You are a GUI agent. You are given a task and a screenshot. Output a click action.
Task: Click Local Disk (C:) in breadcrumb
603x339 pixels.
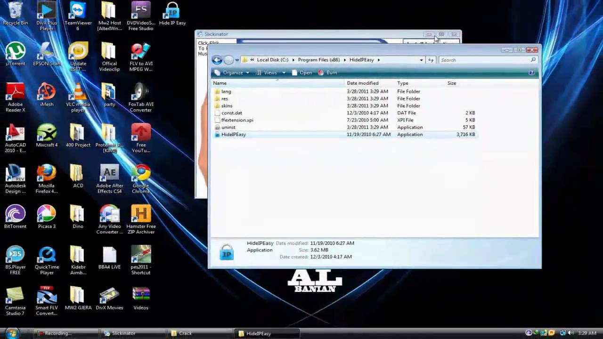point(272,60)
